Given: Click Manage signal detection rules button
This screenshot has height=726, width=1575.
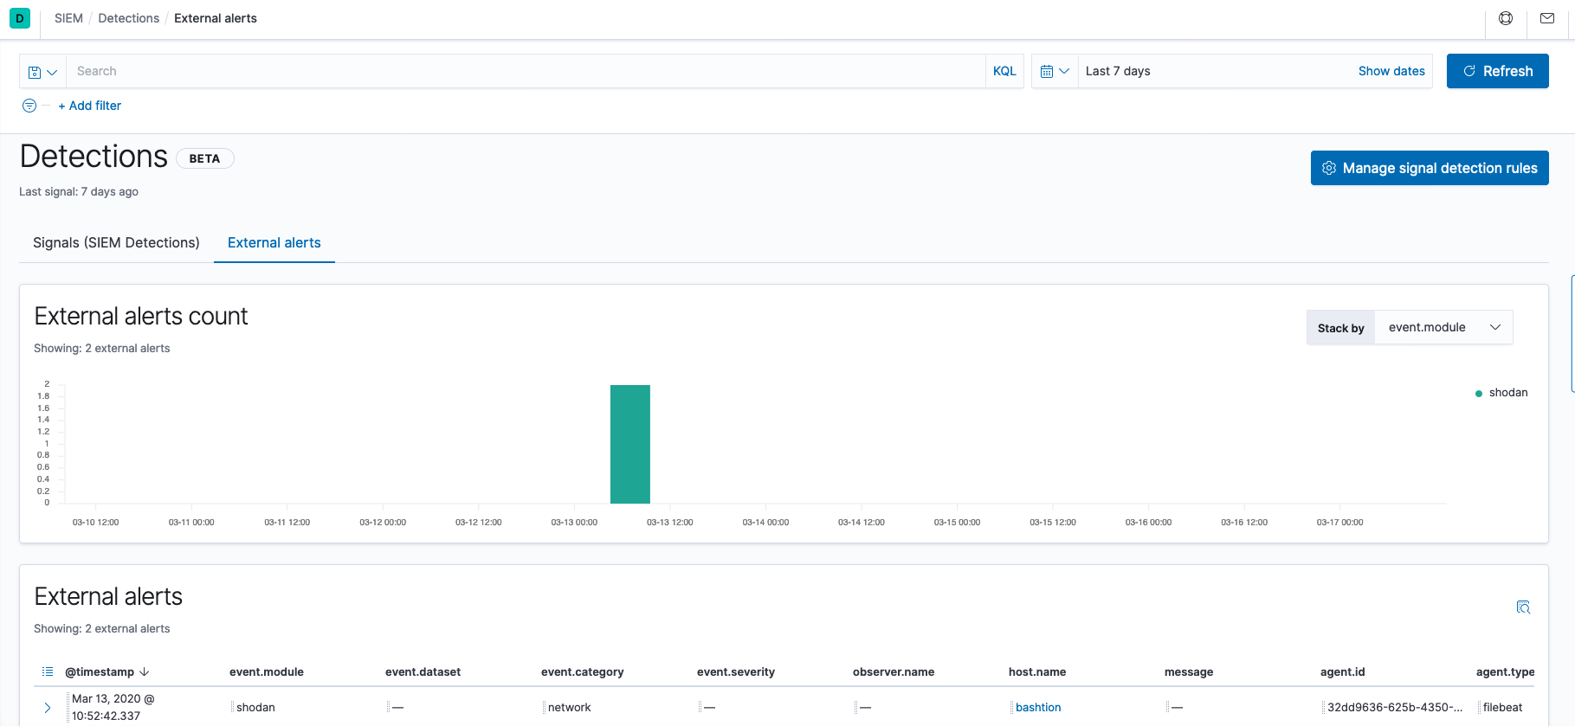Looking at the screenshot, I should 1429,168.
